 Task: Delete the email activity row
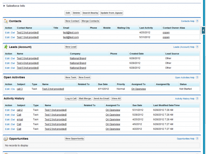tap(13, 119)
